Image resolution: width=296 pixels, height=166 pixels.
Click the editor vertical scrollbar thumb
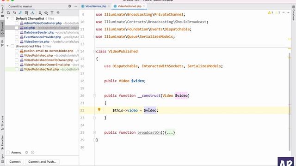coord(290,101)
